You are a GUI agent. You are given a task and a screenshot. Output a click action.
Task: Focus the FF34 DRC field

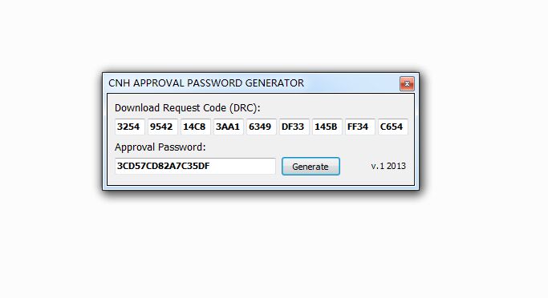point(359,127)
